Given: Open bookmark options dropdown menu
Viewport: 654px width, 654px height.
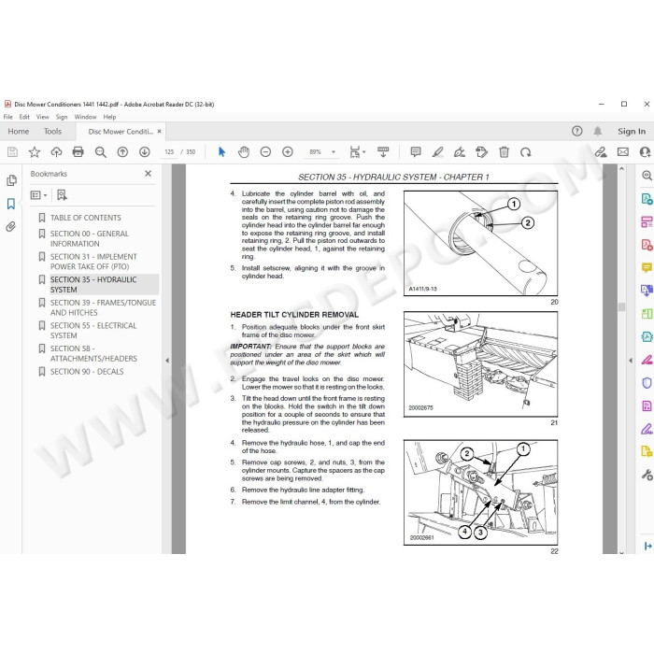Looking at the screenshot, I should point(39,194).
